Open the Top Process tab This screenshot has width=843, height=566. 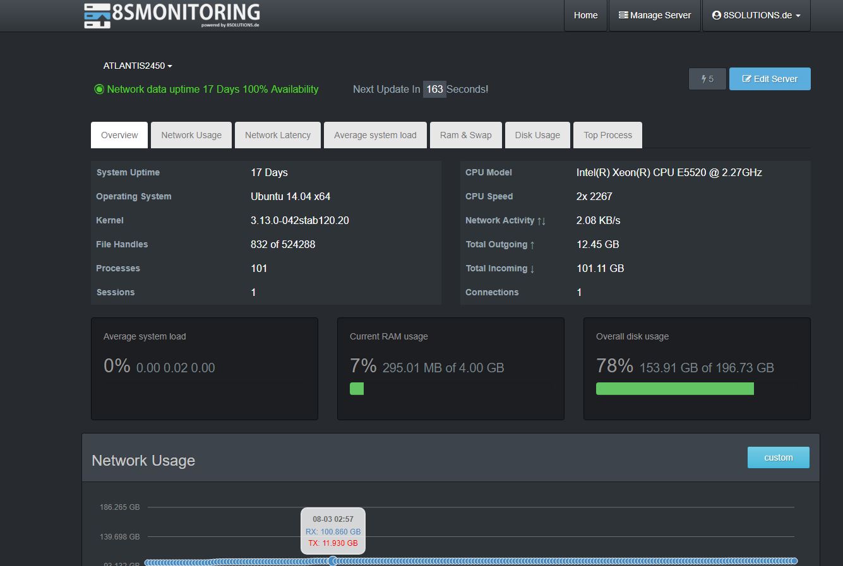coord(607,135)
